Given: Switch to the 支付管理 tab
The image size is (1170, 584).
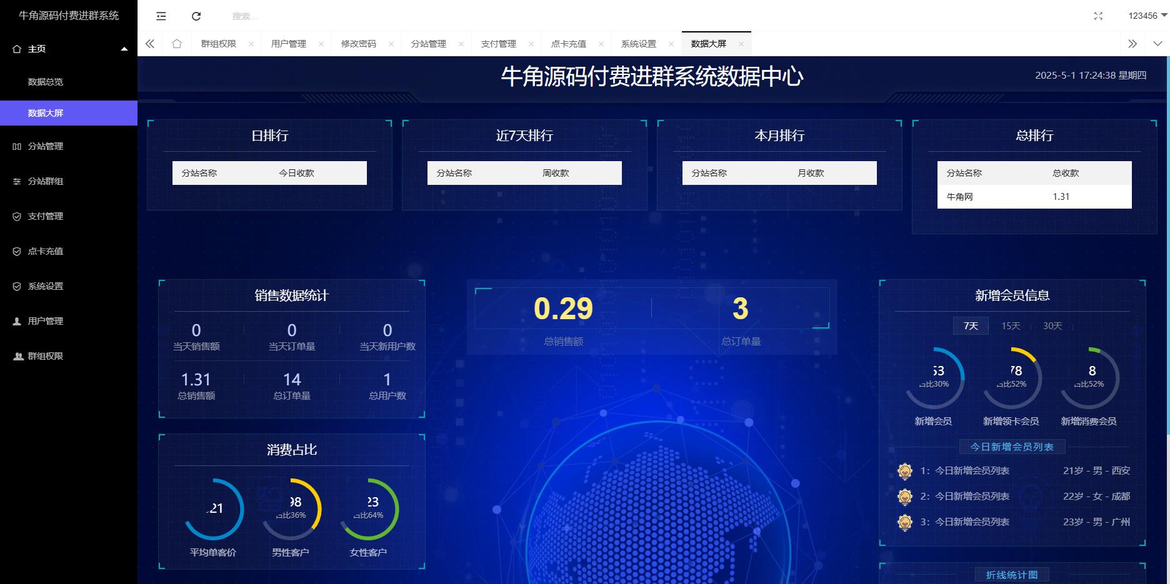Looking at the screenshot, I should [x=498, y=44].
